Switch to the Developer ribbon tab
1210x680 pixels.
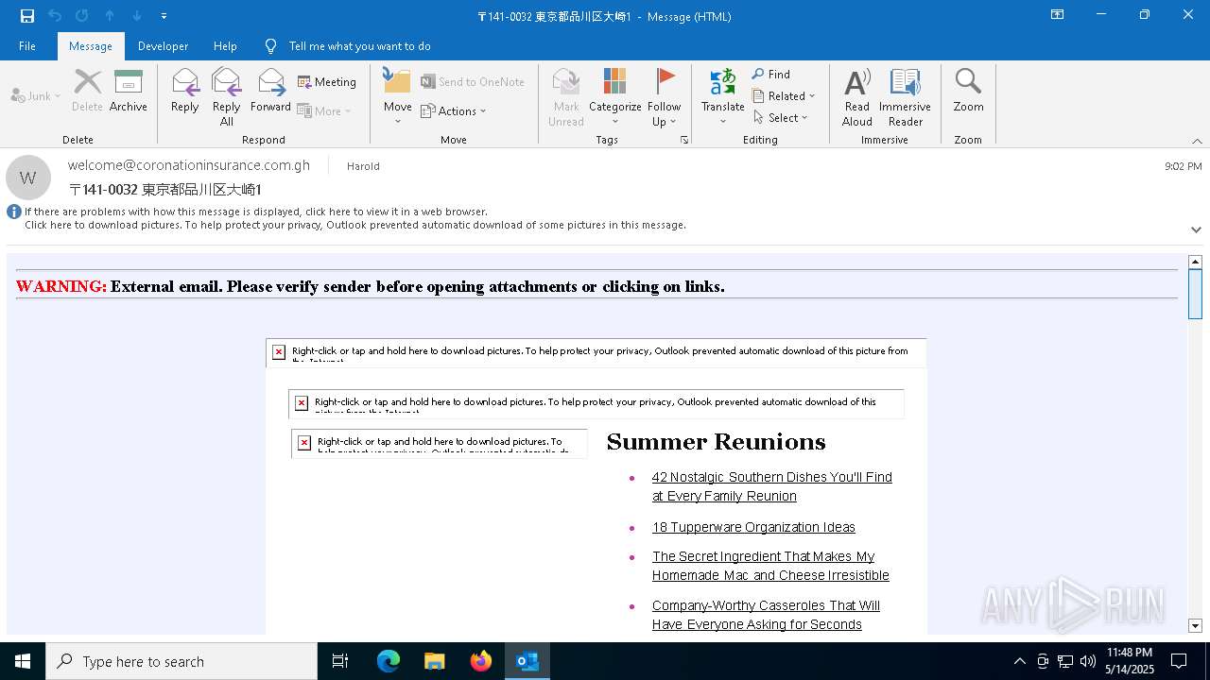point(163,46)
